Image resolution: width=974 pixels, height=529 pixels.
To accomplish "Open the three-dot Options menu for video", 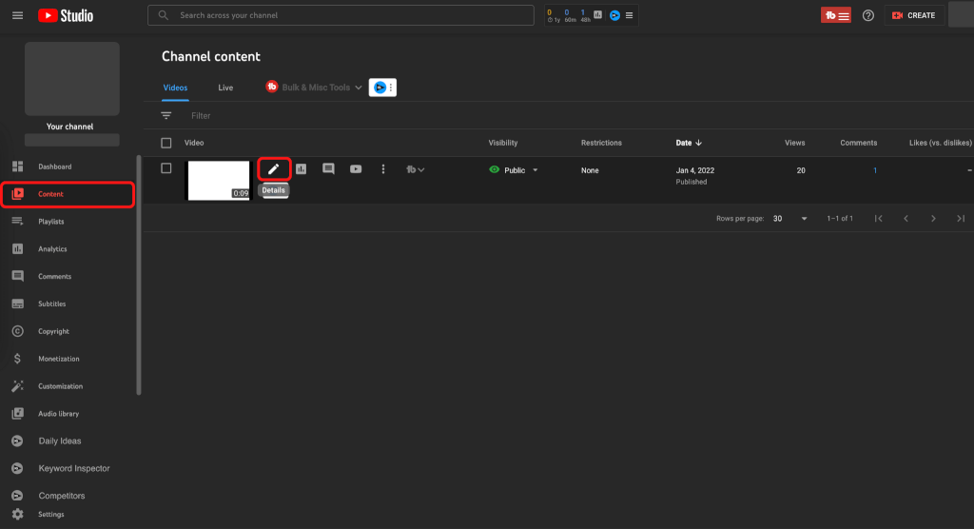I will [x=383, y=169].
